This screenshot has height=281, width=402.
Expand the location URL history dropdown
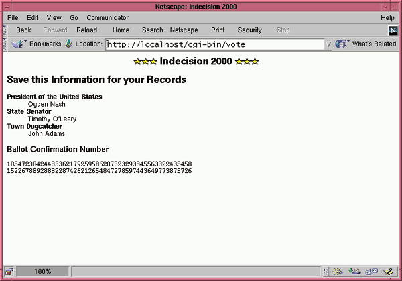328,44
